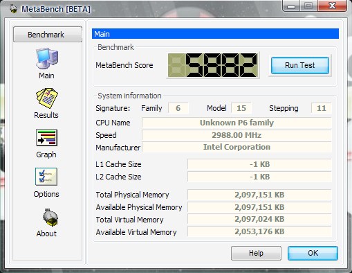Image resolution: width=352 pixels, height=273 pixels.
Task: Open the Graph chart icon
Action: coord(46,138)
